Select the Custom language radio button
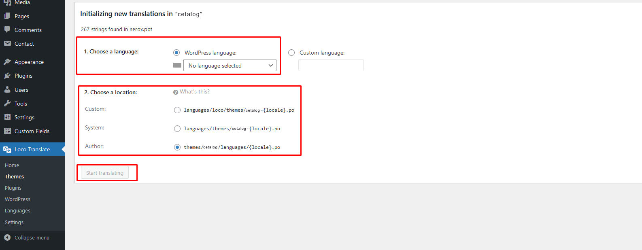This screenshot has height=250, width=642. (x=291, y=53)
